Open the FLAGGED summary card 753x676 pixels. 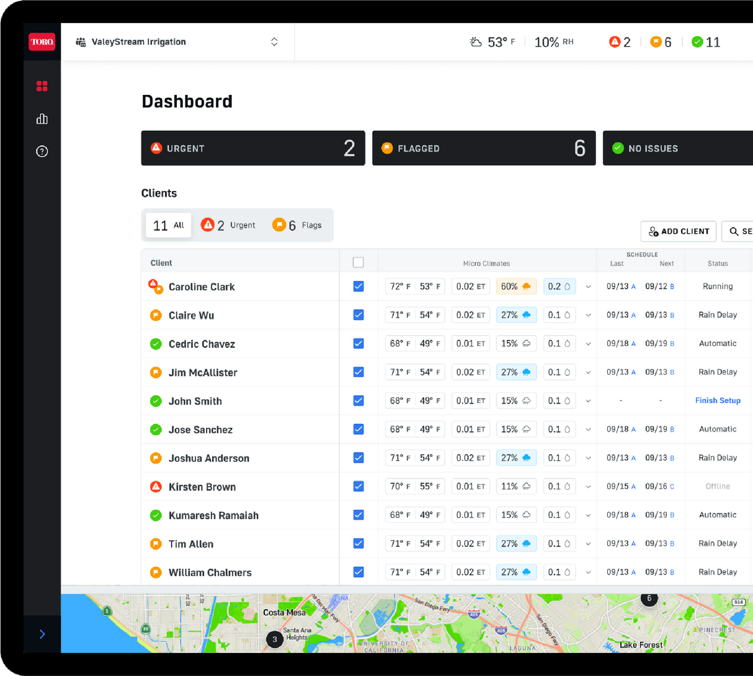pos(484,148)
